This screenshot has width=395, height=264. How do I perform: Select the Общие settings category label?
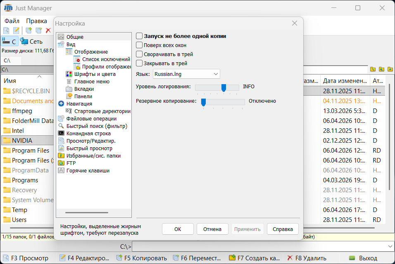click(75, 37)
